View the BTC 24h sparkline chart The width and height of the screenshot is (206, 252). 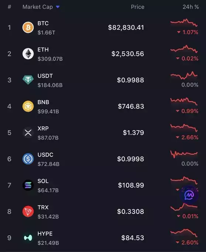(184, 23)
